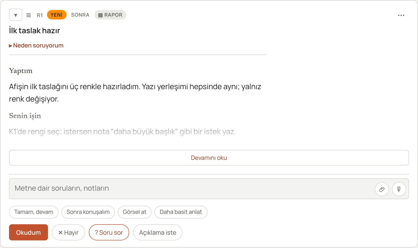Decline with the Hayır button
Screen dimensions: 418x248
[x=68, y=232]
